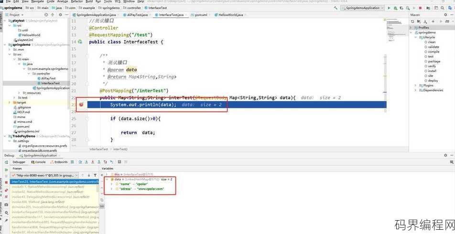Click the Maven package lifecycle goal

tap(434, 62)
